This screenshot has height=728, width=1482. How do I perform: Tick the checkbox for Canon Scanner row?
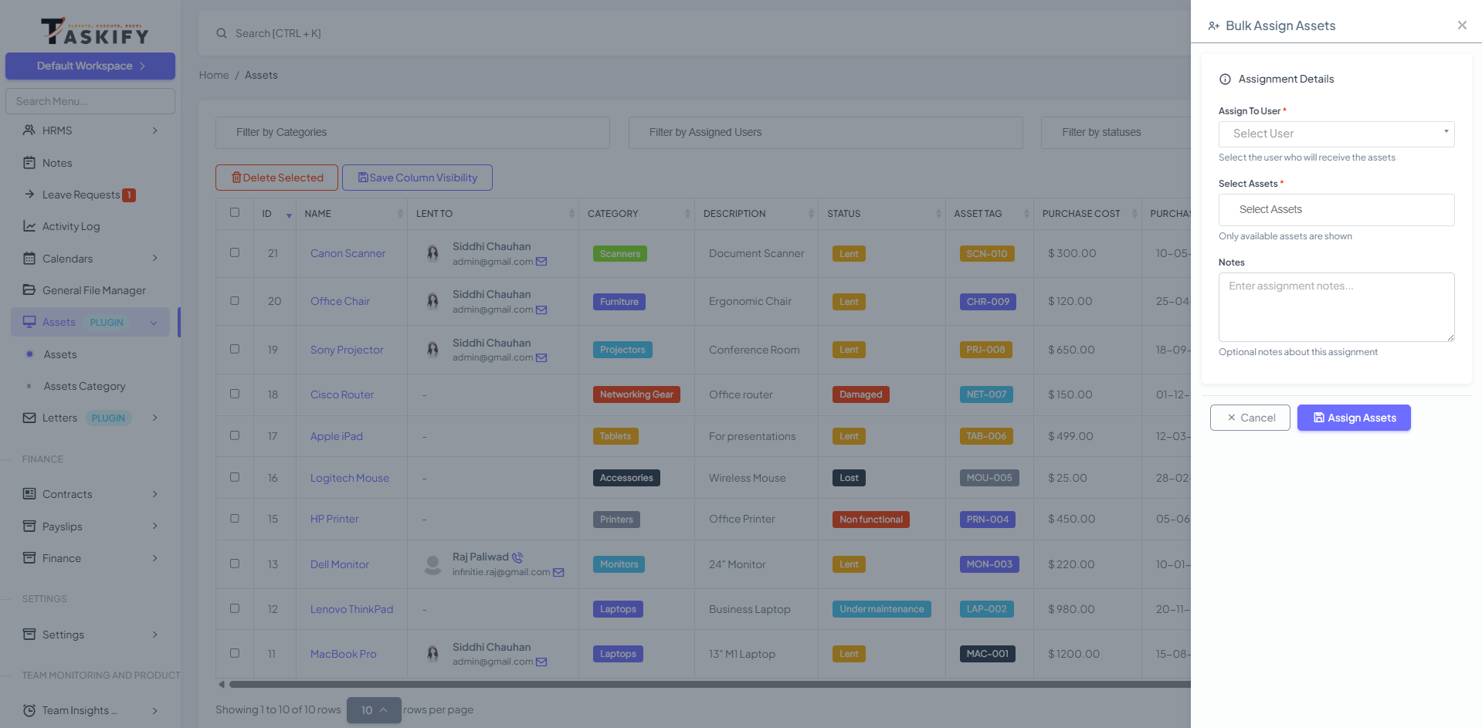click(235, 252)
